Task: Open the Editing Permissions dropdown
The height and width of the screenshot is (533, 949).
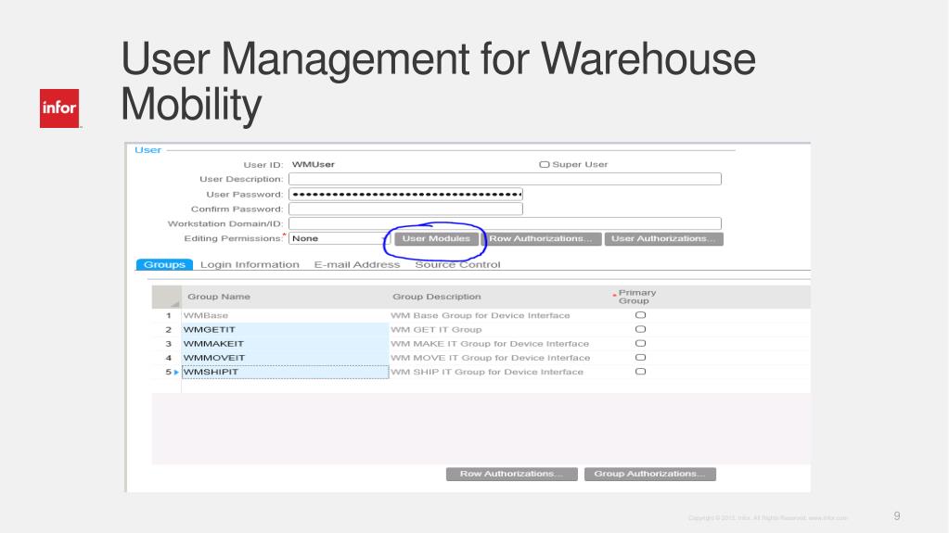Action: click(340, 238)
